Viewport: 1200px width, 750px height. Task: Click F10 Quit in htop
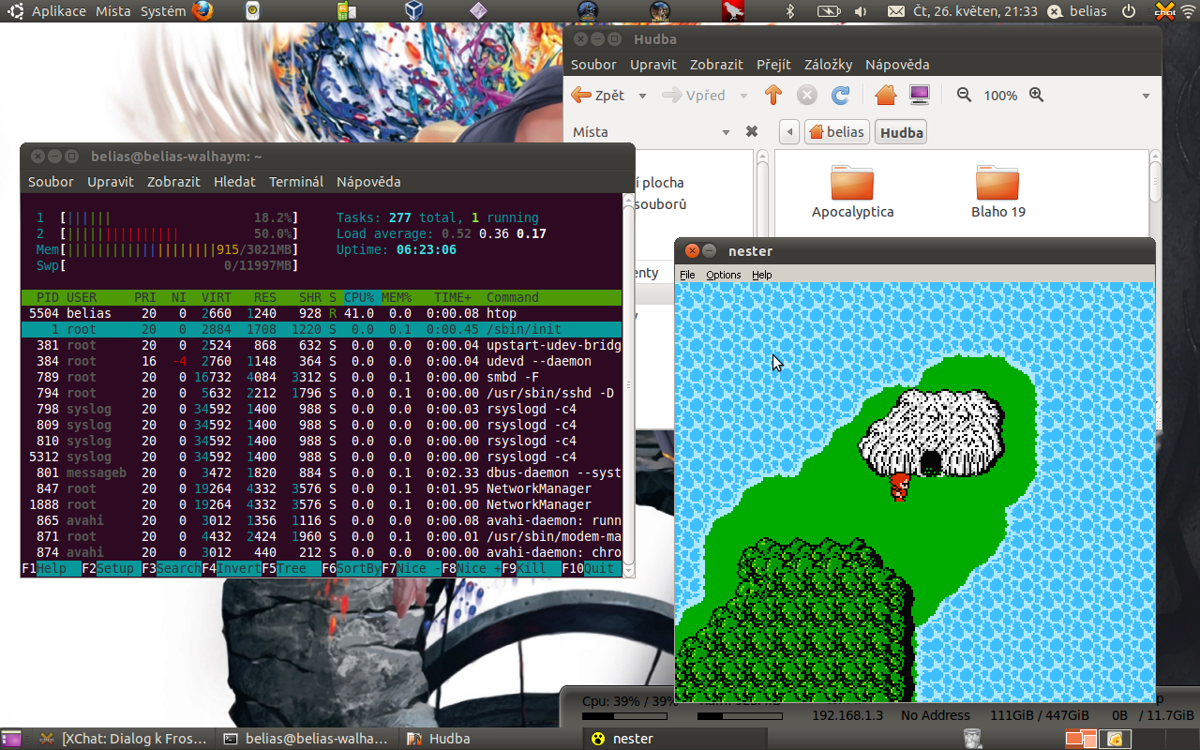592,568
